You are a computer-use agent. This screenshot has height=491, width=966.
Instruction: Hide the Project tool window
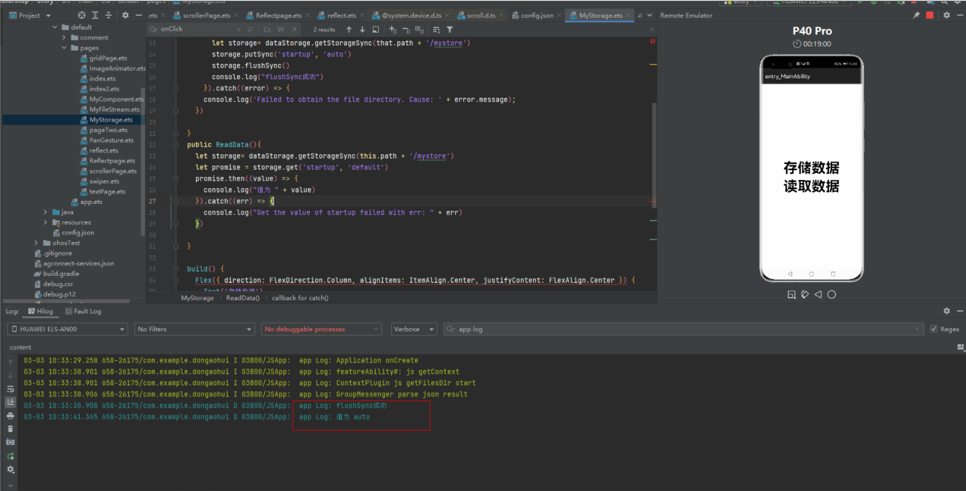tap(139, 15)
